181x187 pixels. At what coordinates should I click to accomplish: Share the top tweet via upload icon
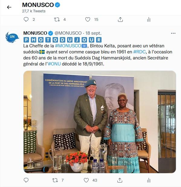click(120, 19)
